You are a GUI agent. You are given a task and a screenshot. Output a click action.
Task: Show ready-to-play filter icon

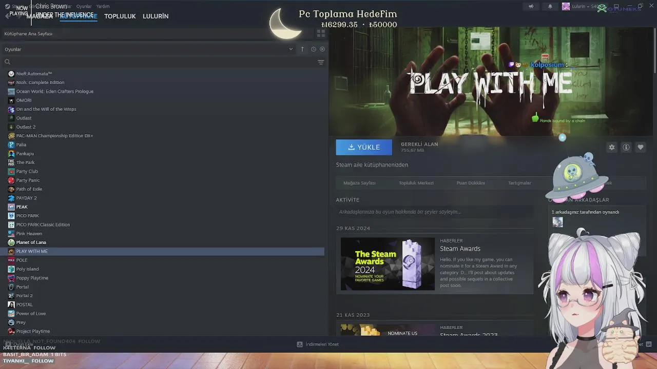pos(322,49)
